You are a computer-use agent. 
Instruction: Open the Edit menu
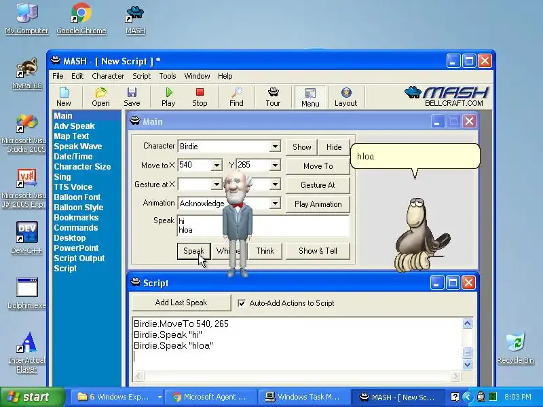coord(77,76)
